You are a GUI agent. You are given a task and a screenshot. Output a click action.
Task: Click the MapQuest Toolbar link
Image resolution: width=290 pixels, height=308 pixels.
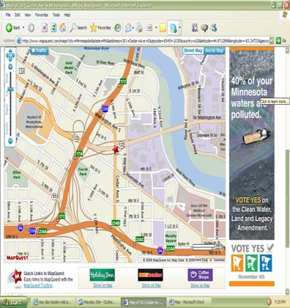click(x=38, y=285)
